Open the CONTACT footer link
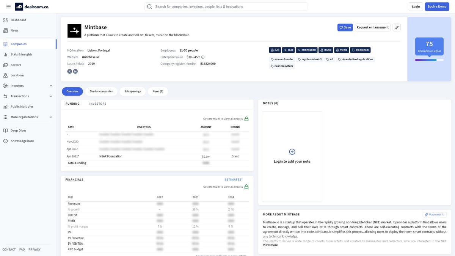The height and width of the screenshot is (256, 455). pyautogui.click(x=9, y=250)
